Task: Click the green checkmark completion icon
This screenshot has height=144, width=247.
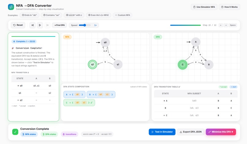Action: point(15,132)
